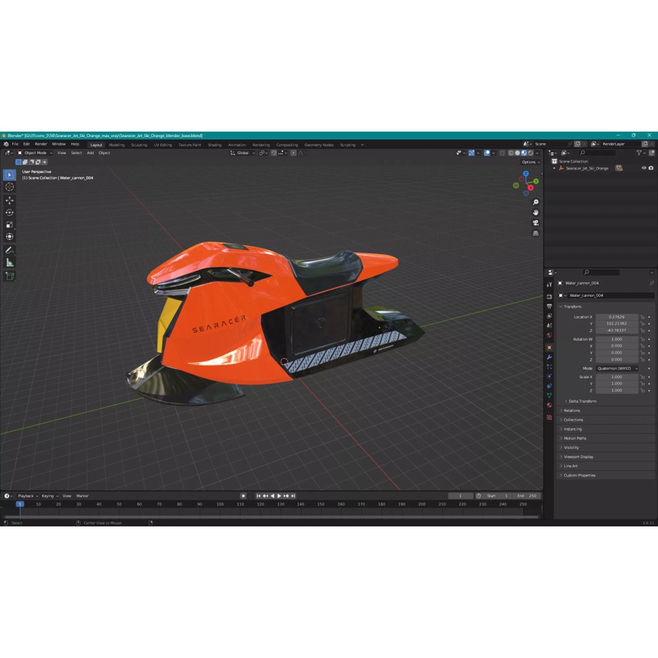658x658 pixels.
Task: Toggle the camera view icon
Action: click(x=536, y=223)
